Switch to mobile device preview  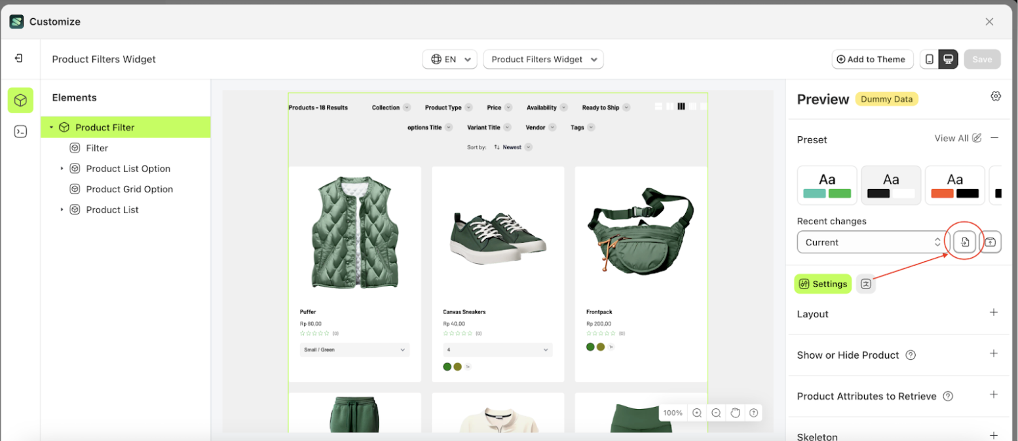(x=929, y=59)
